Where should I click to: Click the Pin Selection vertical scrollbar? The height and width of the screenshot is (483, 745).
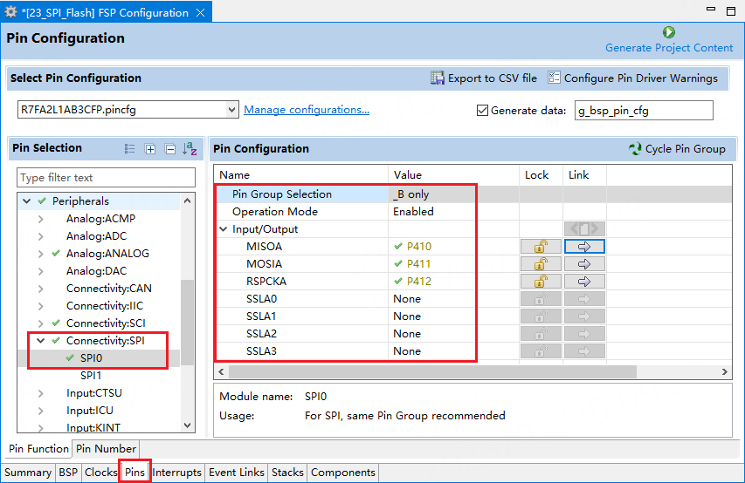click(187, 314)
